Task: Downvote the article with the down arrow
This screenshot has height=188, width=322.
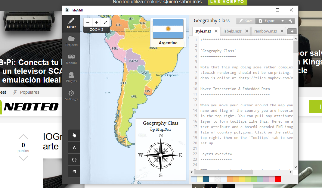Action: pos(23,158)
